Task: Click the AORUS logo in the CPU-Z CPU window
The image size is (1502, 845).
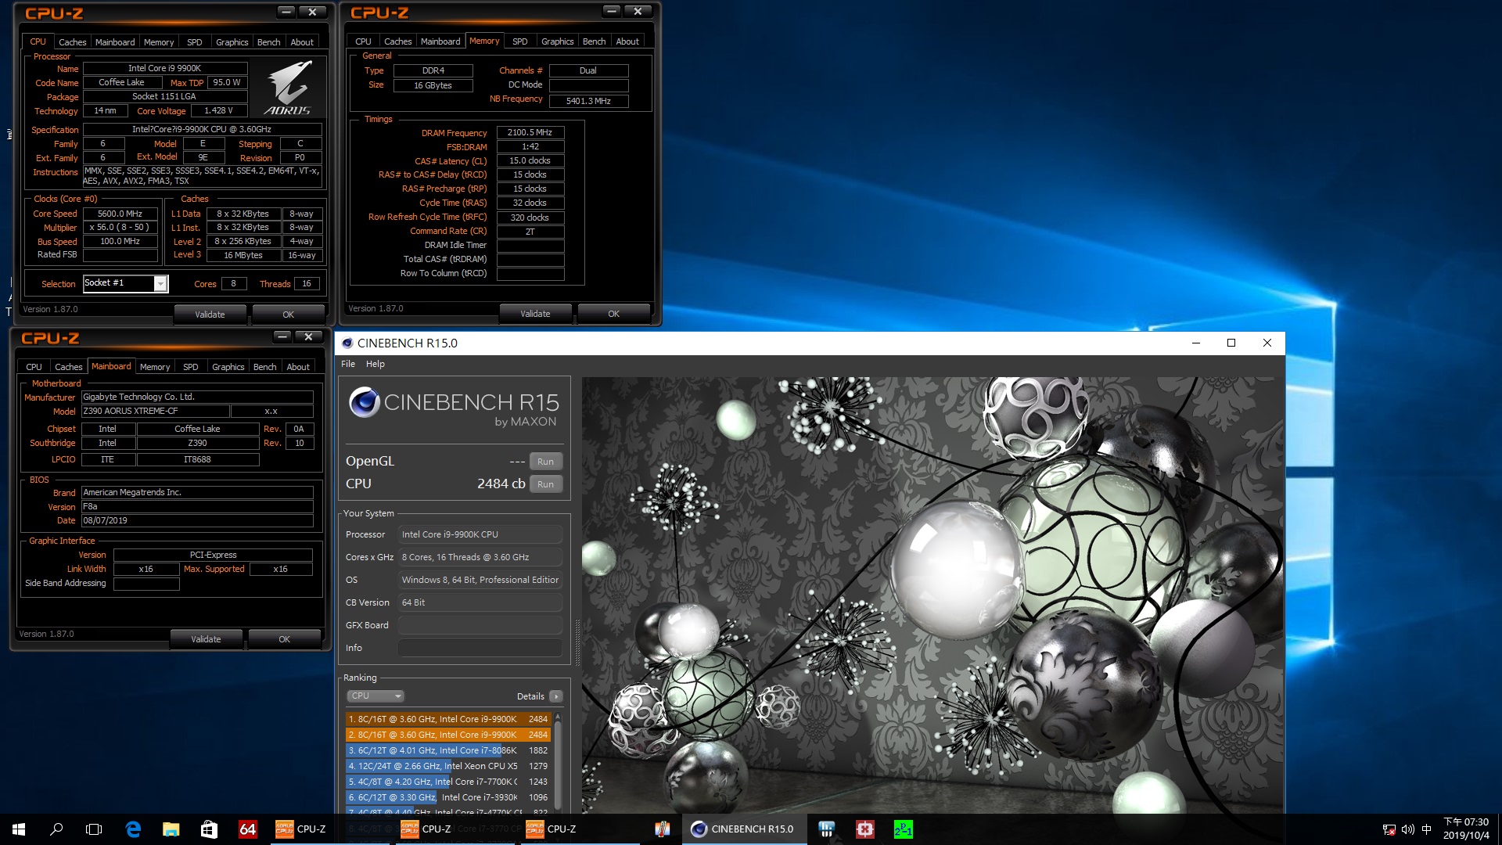Action: tap(288, 88)
